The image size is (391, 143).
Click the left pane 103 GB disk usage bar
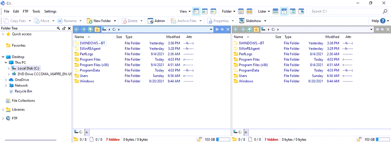(x=223, y=140)
